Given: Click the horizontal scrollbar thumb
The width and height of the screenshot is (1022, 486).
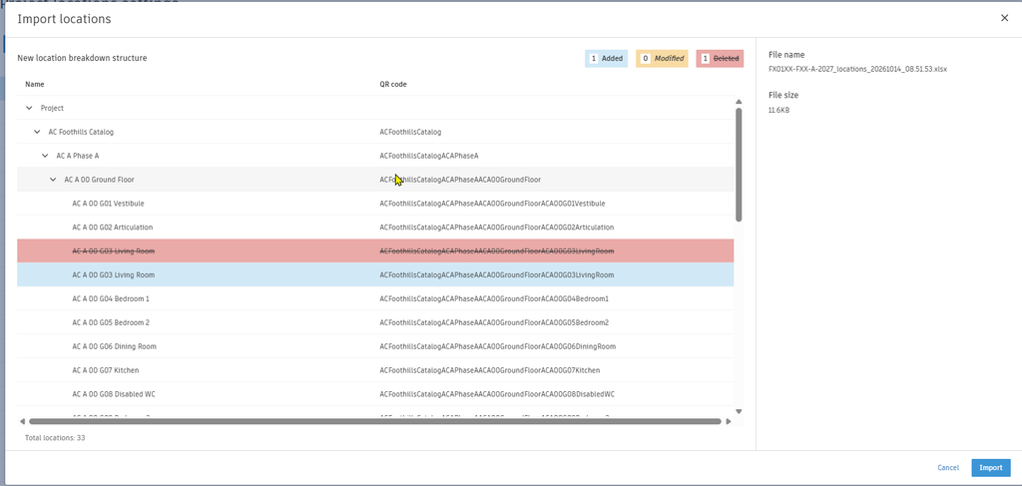Looking at the screenshot, I should click(x=375, y=421).
